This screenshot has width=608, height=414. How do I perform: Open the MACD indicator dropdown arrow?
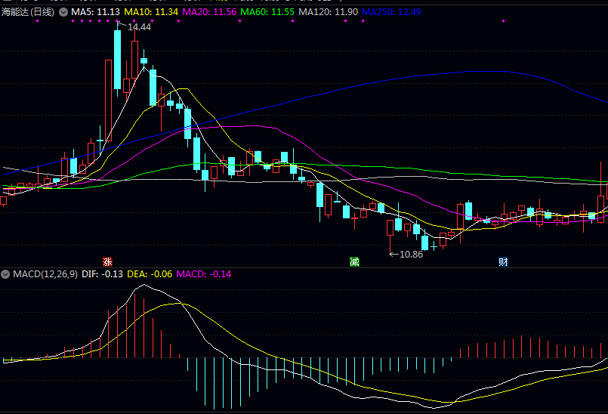[x=6, y=273]
